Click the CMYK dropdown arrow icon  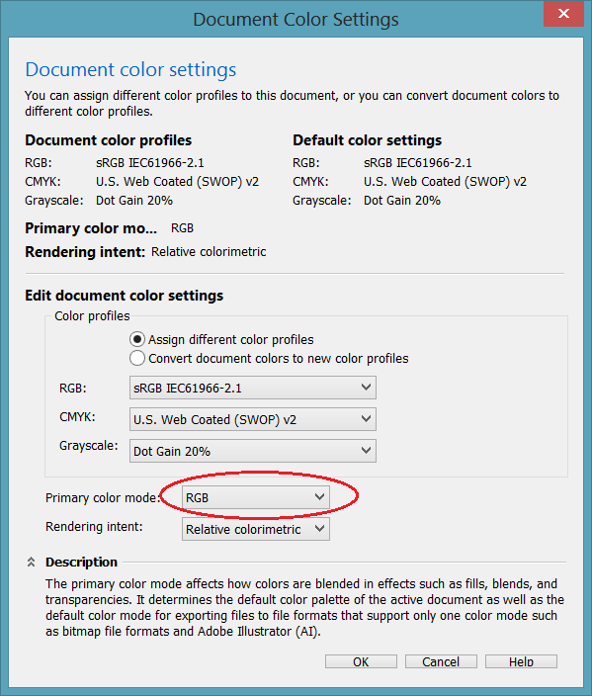click(366, 418)
